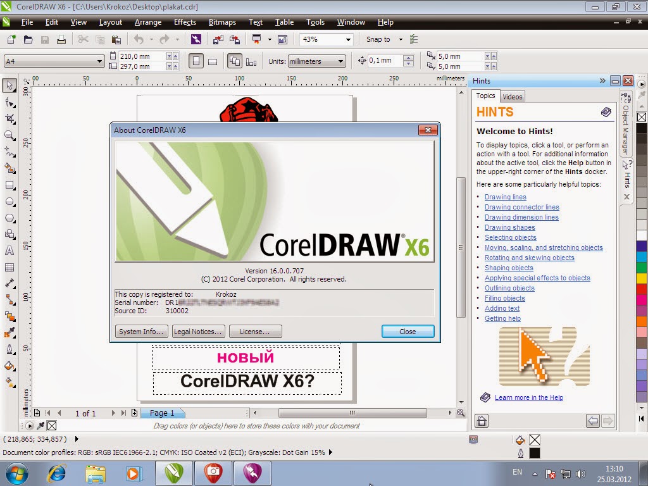
Task: Toggle the No Color box in document palette
Action: (52, 426)
